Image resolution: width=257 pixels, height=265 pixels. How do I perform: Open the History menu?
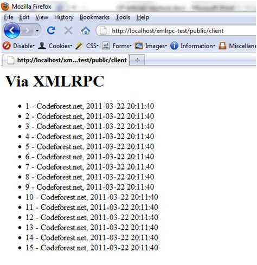pyautogui.click(x=64, y=17)
